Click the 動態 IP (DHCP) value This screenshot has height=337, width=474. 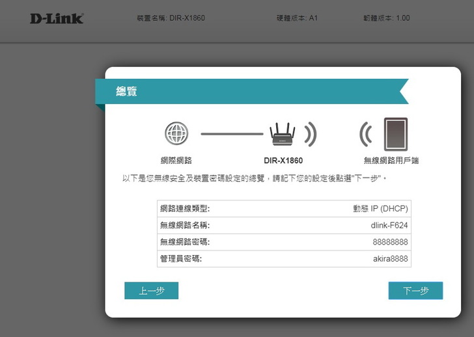[381, 209]
